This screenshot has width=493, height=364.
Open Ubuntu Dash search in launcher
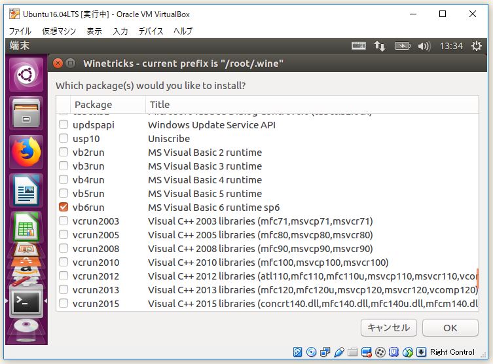[x=26, y=75]
